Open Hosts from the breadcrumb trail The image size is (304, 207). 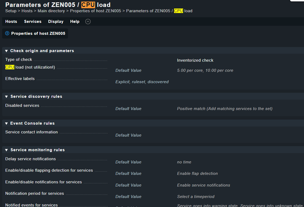[27, 11]
